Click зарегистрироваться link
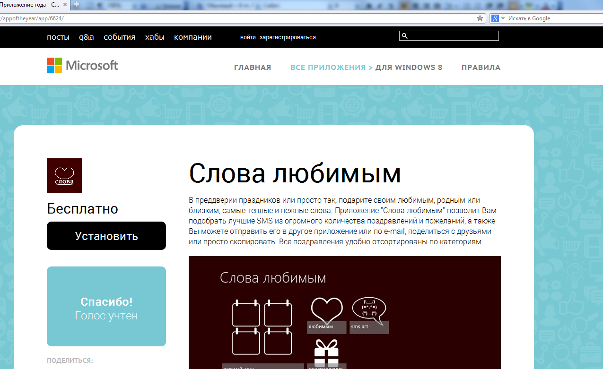This screenshot has width=603, height=369. [288, 37]
